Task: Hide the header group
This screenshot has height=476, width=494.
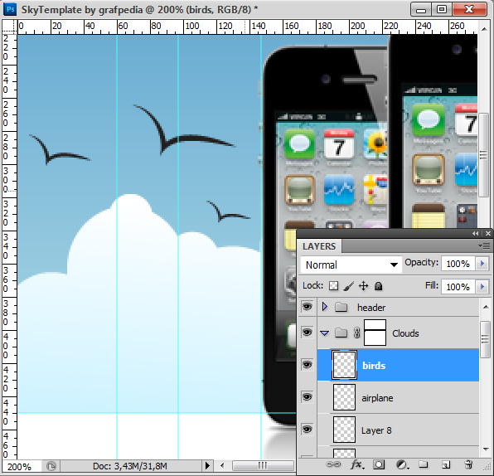Action: pos(308,307)
